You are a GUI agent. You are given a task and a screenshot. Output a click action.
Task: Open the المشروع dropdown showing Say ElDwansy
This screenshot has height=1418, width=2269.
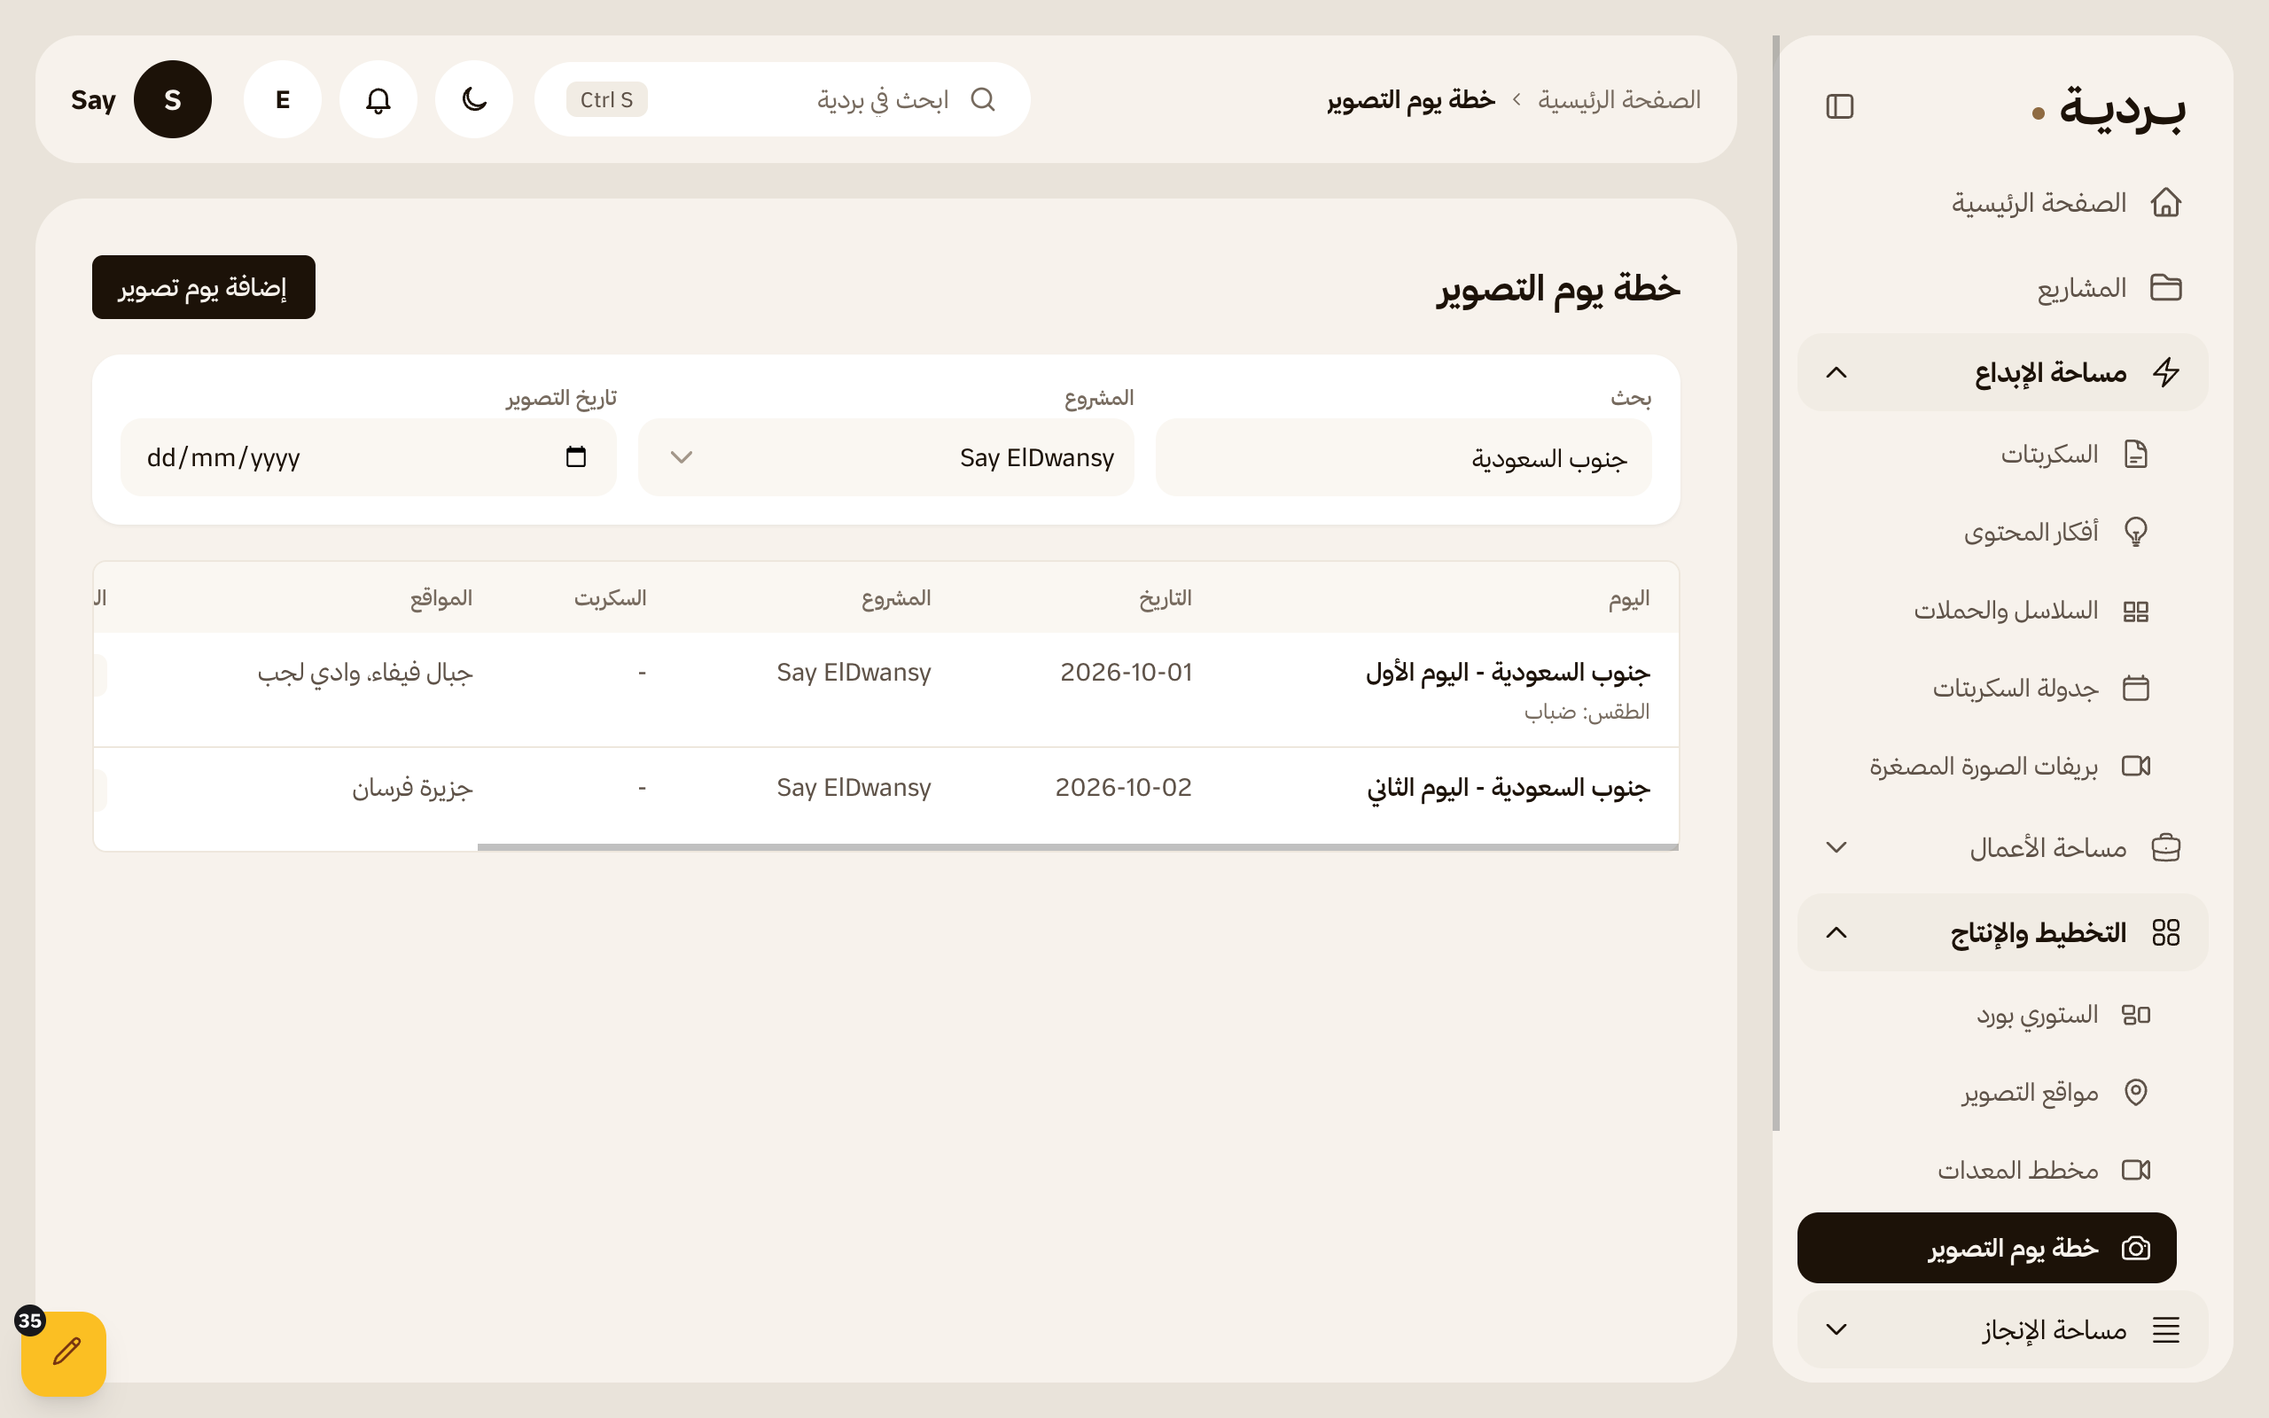point(886,457)
